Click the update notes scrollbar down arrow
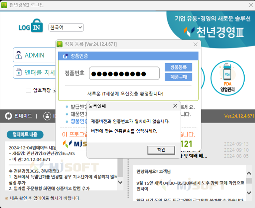255x208 pixels. (120, 182)
